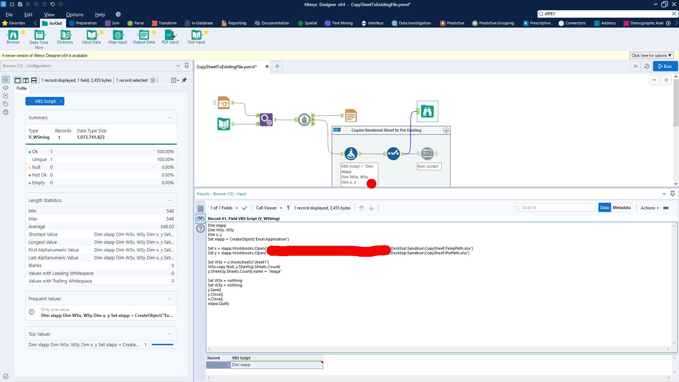Select the Output Data tool icon

pyautogui.click(x=144, y=35)
